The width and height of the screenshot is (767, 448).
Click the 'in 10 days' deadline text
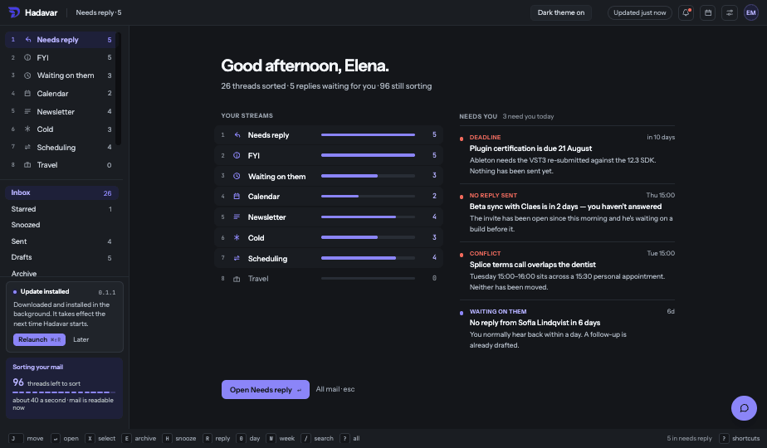661,137
